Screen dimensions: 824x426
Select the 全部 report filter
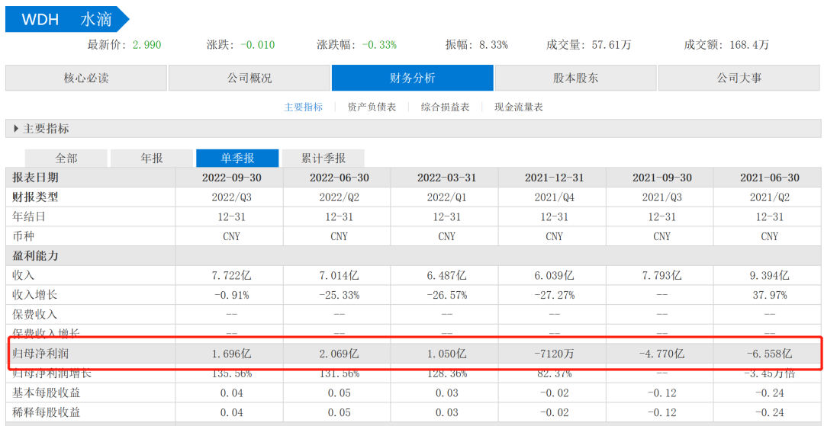click(66, 159)
